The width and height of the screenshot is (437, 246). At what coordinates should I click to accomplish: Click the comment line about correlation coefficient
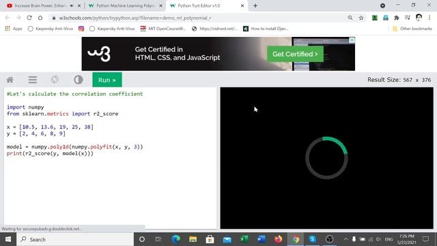pyautogui.click(x=74, y=94)
